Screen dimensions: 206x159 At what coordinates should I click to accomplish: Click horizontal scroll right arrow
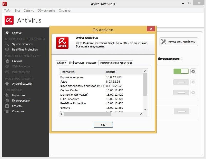pos(141,114)
